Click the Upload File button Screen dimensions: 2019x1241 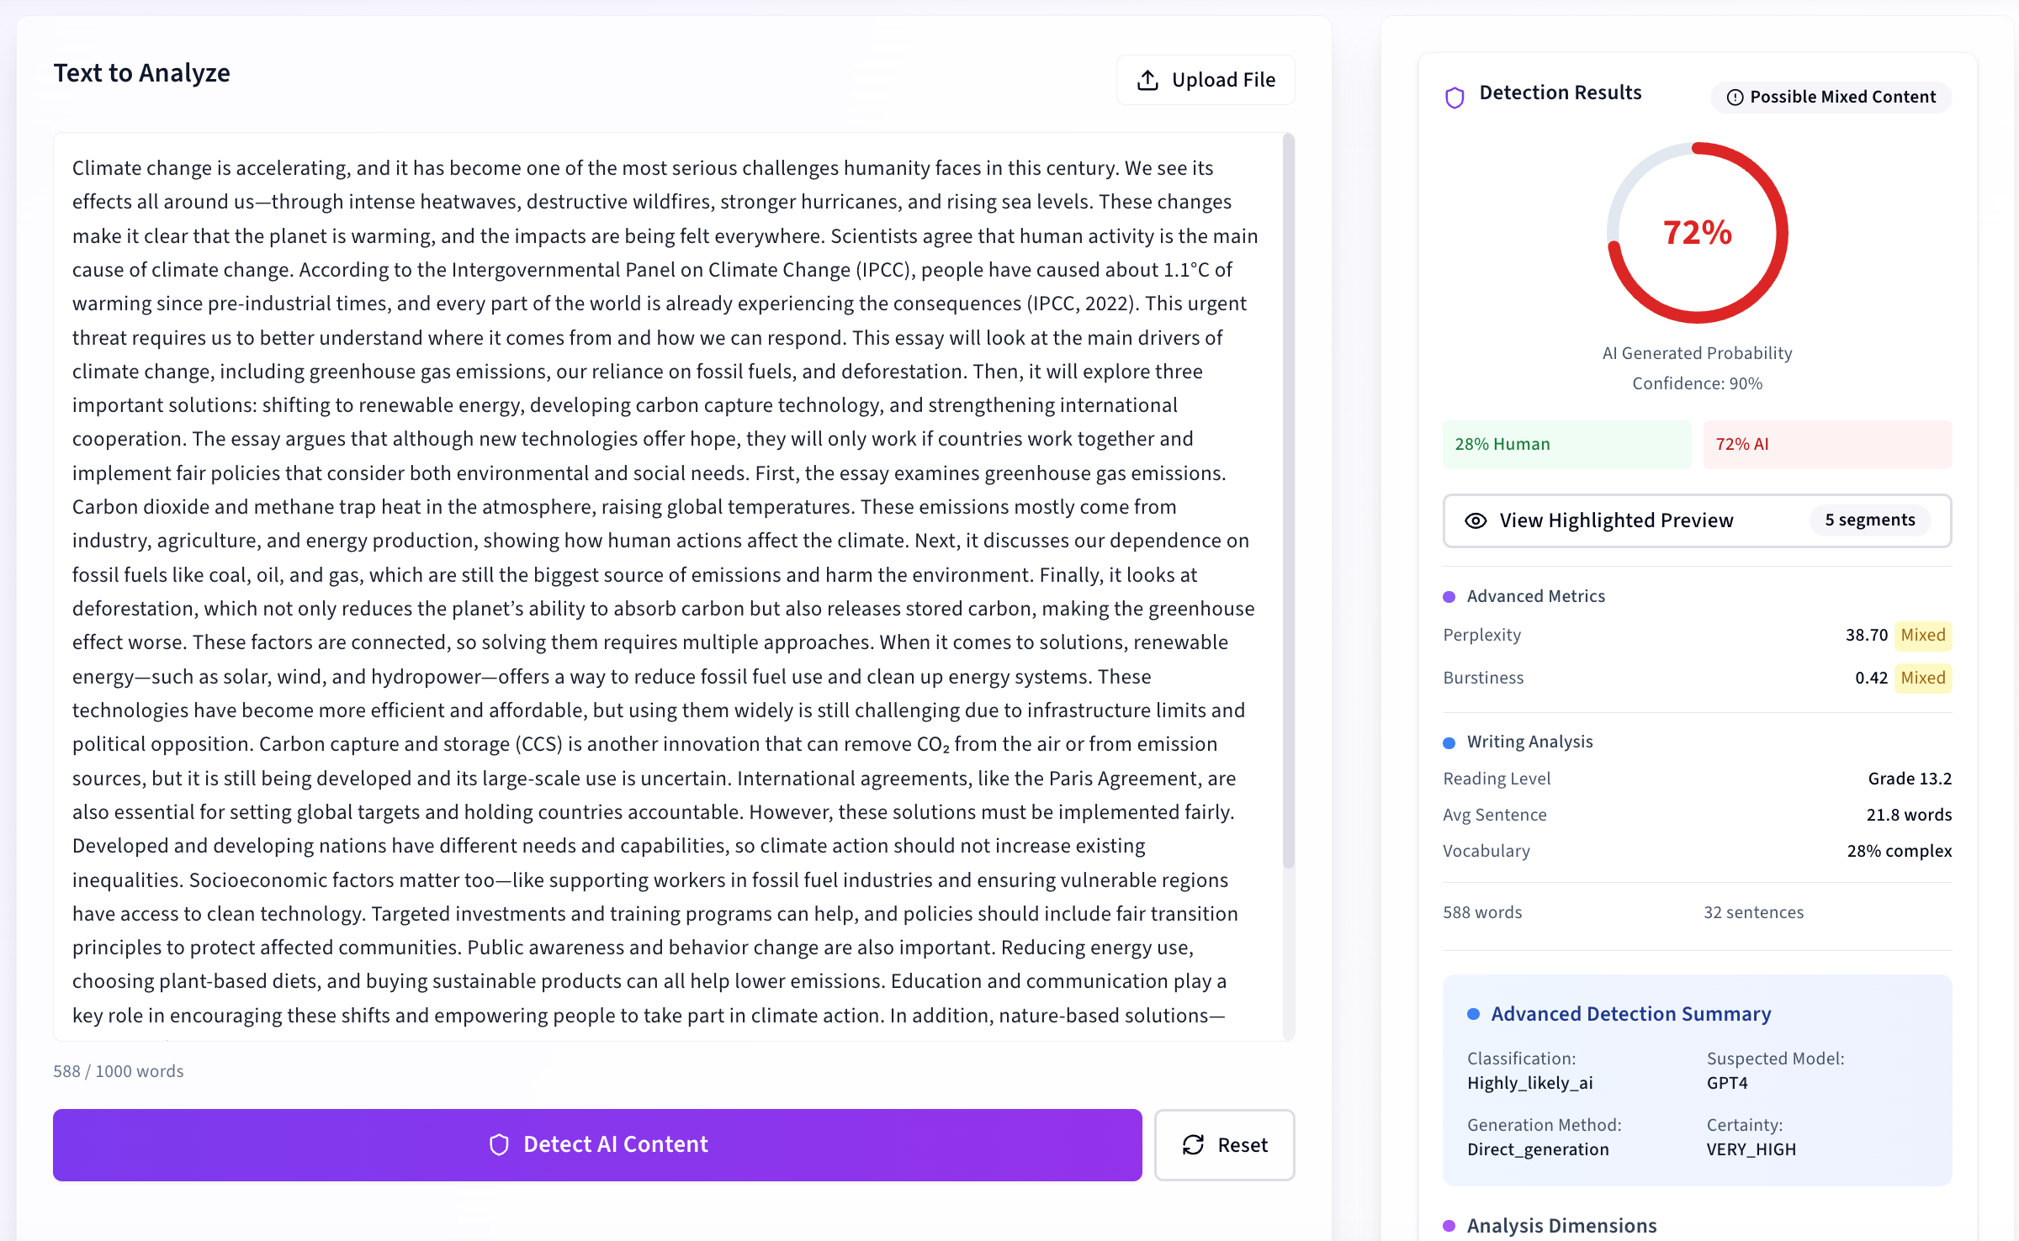[x=1206, y=79]
